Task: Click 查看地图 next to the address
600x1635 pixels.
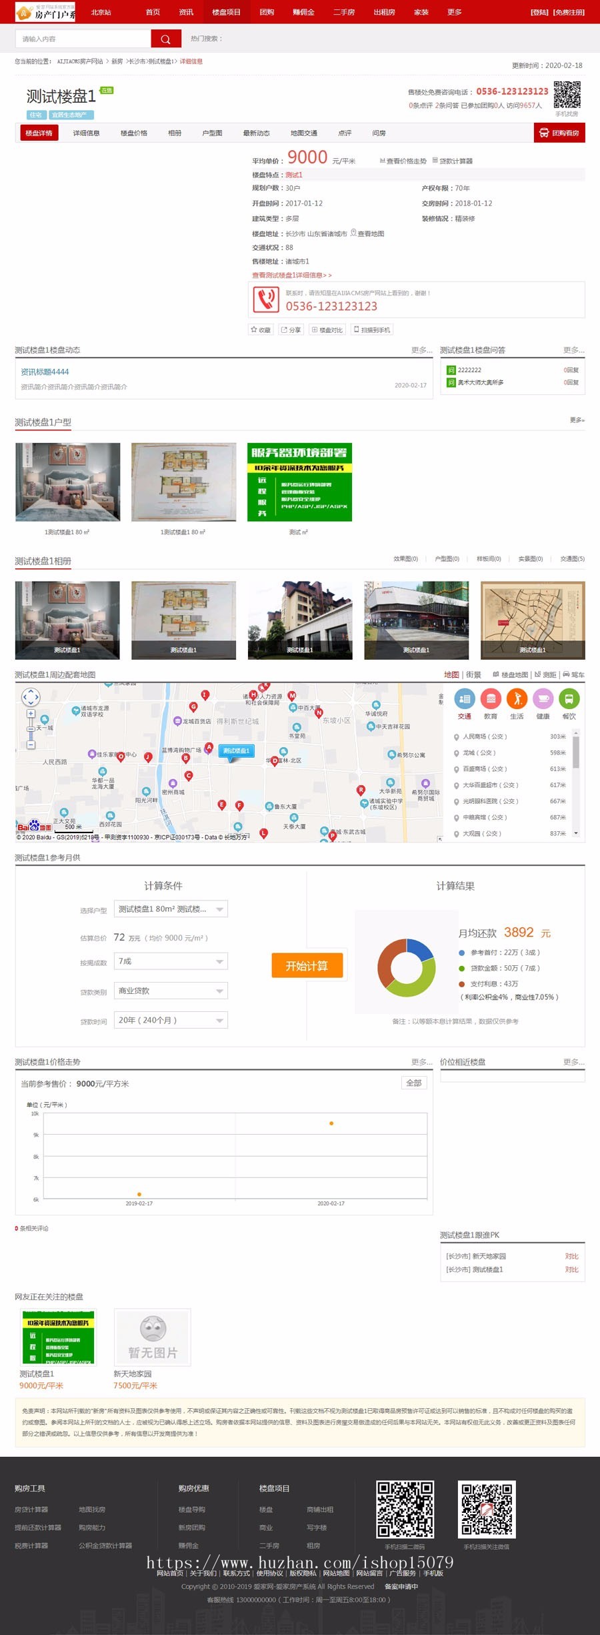Action: pyautogui.click(x=367, y=233)
